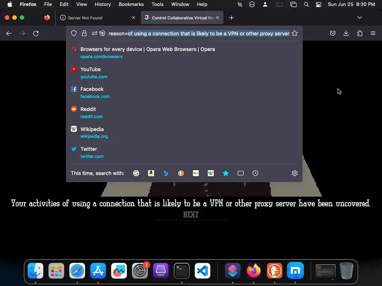Open System Settings from the Dock

coord(140,271)
